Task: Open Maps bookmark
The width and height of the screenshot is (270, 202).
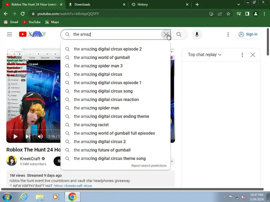Action: 52,22
